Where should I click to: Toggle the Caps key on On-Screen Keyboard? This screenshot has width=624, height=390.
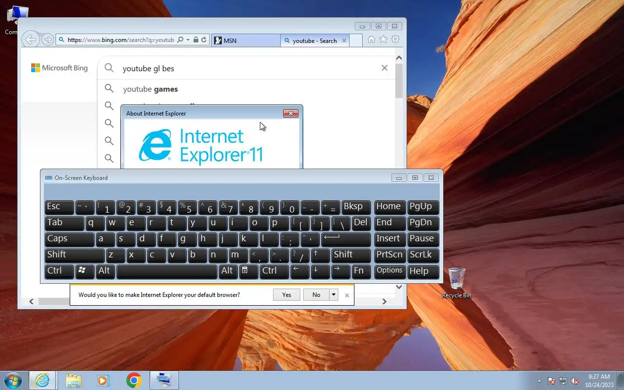point(70,239)
